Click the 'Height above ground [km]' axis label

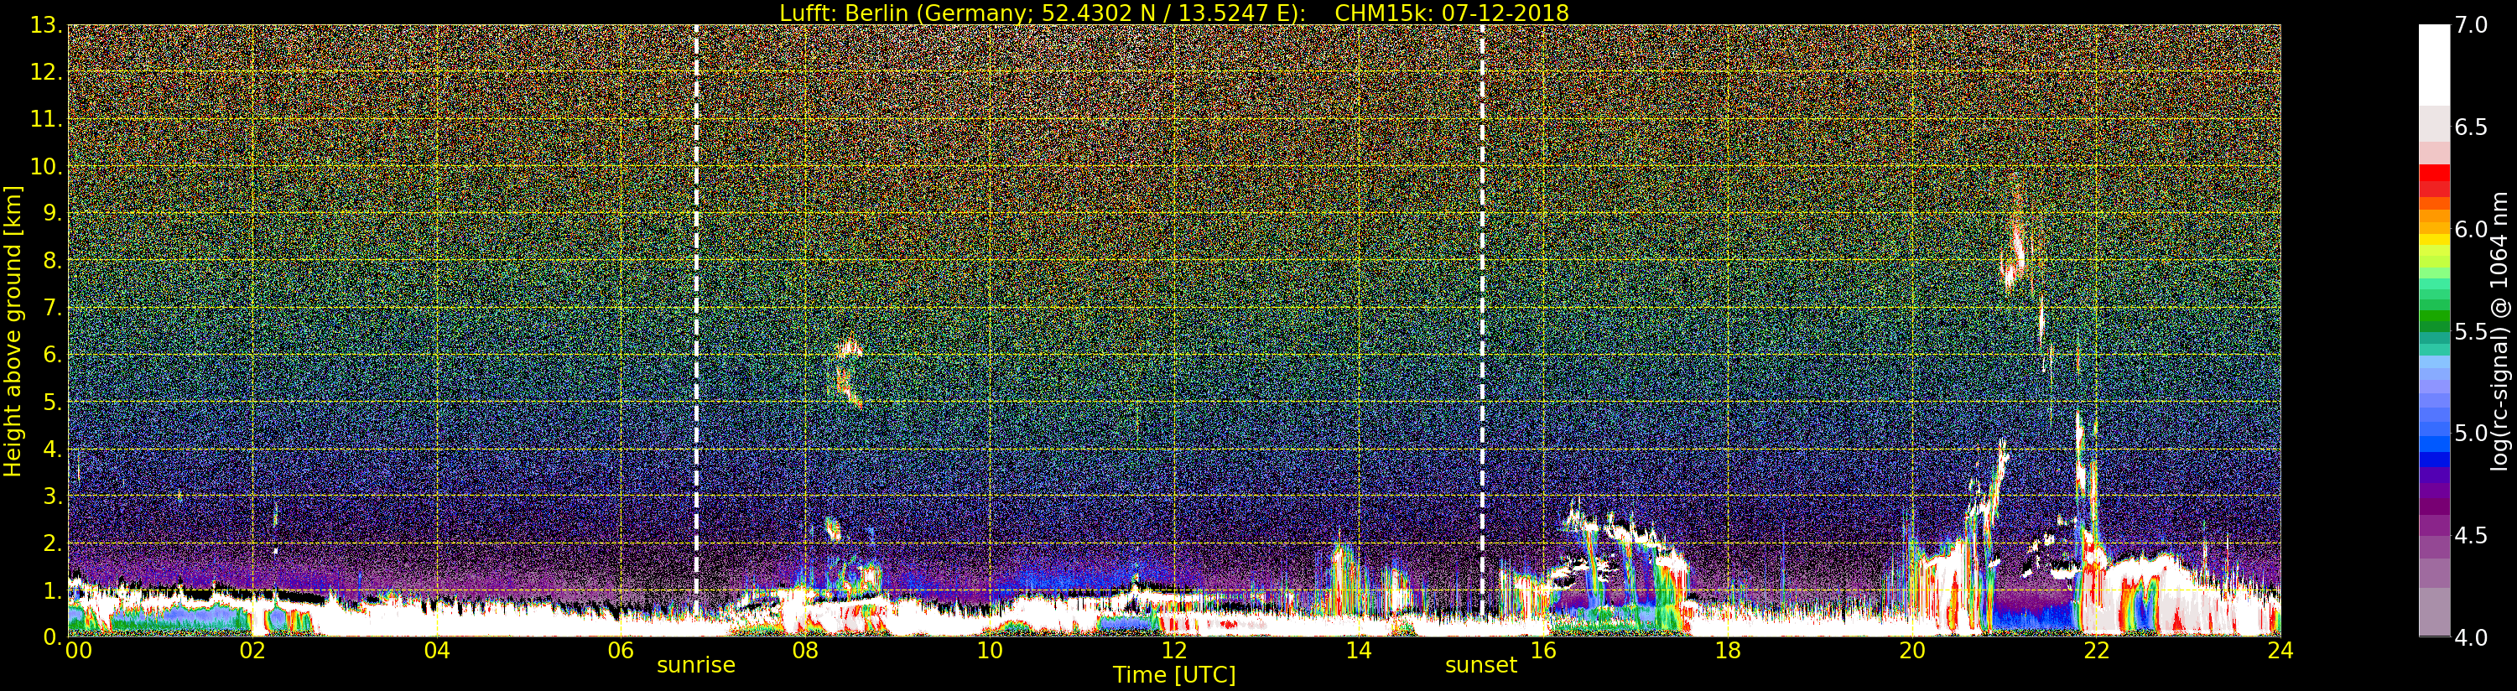[x=13, y=331]
